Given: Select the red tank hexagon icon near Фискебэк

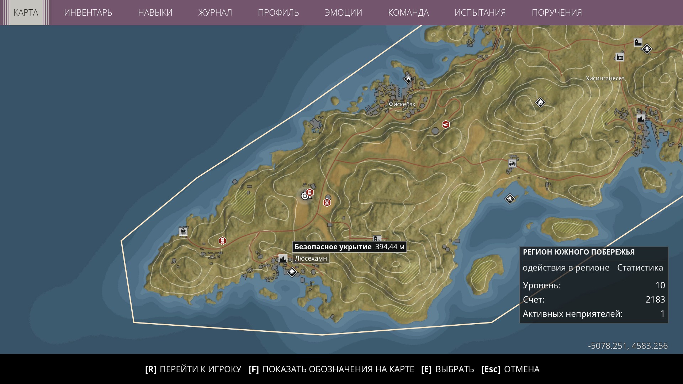Looking at the screenshot, I should click(x=446, y=124).
